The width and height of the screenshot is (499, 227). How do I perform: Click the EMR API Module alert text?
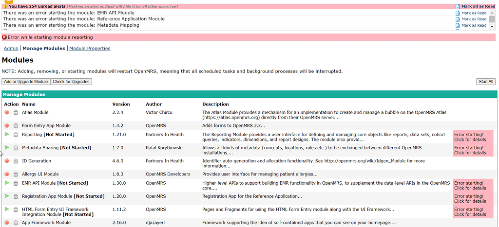point(69,13)
